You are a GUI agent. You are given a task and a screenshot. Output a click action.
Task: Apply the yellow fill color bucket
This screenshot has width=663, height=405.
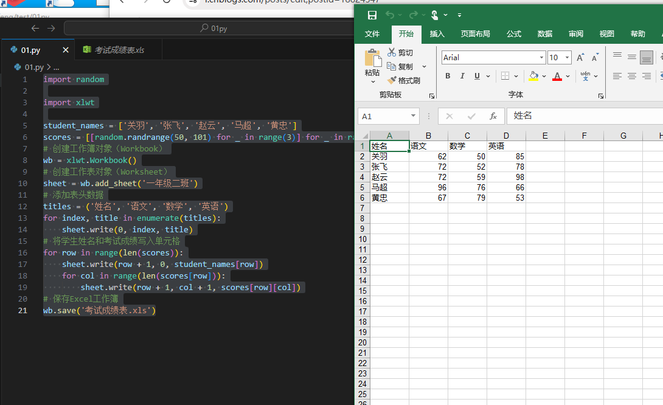[x=533, y=76]
